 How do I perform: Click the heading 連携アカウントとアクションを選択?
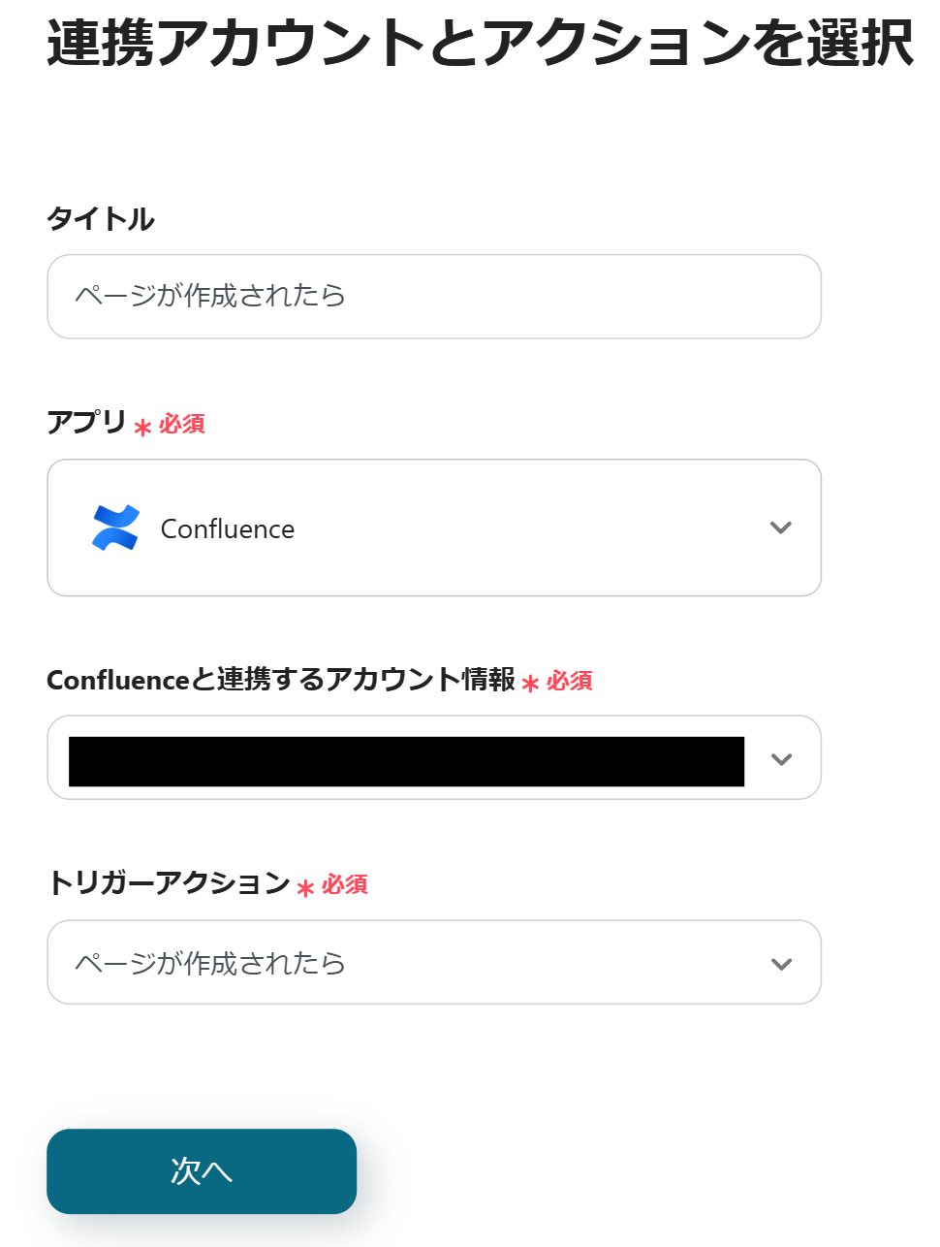480,44
